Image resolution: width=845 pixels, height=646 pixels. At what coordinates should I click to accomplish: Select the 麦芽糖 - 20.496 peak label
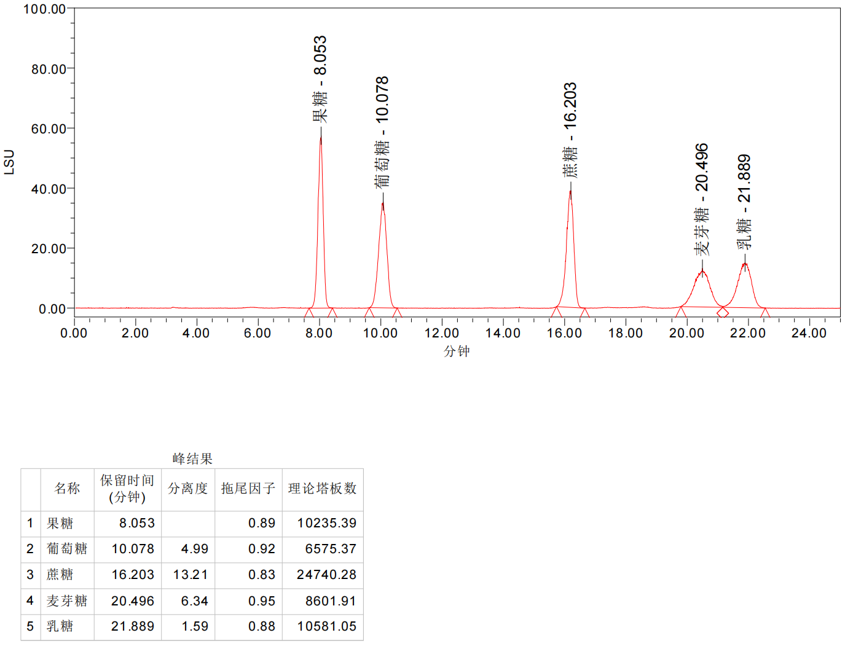click(702, 199)
